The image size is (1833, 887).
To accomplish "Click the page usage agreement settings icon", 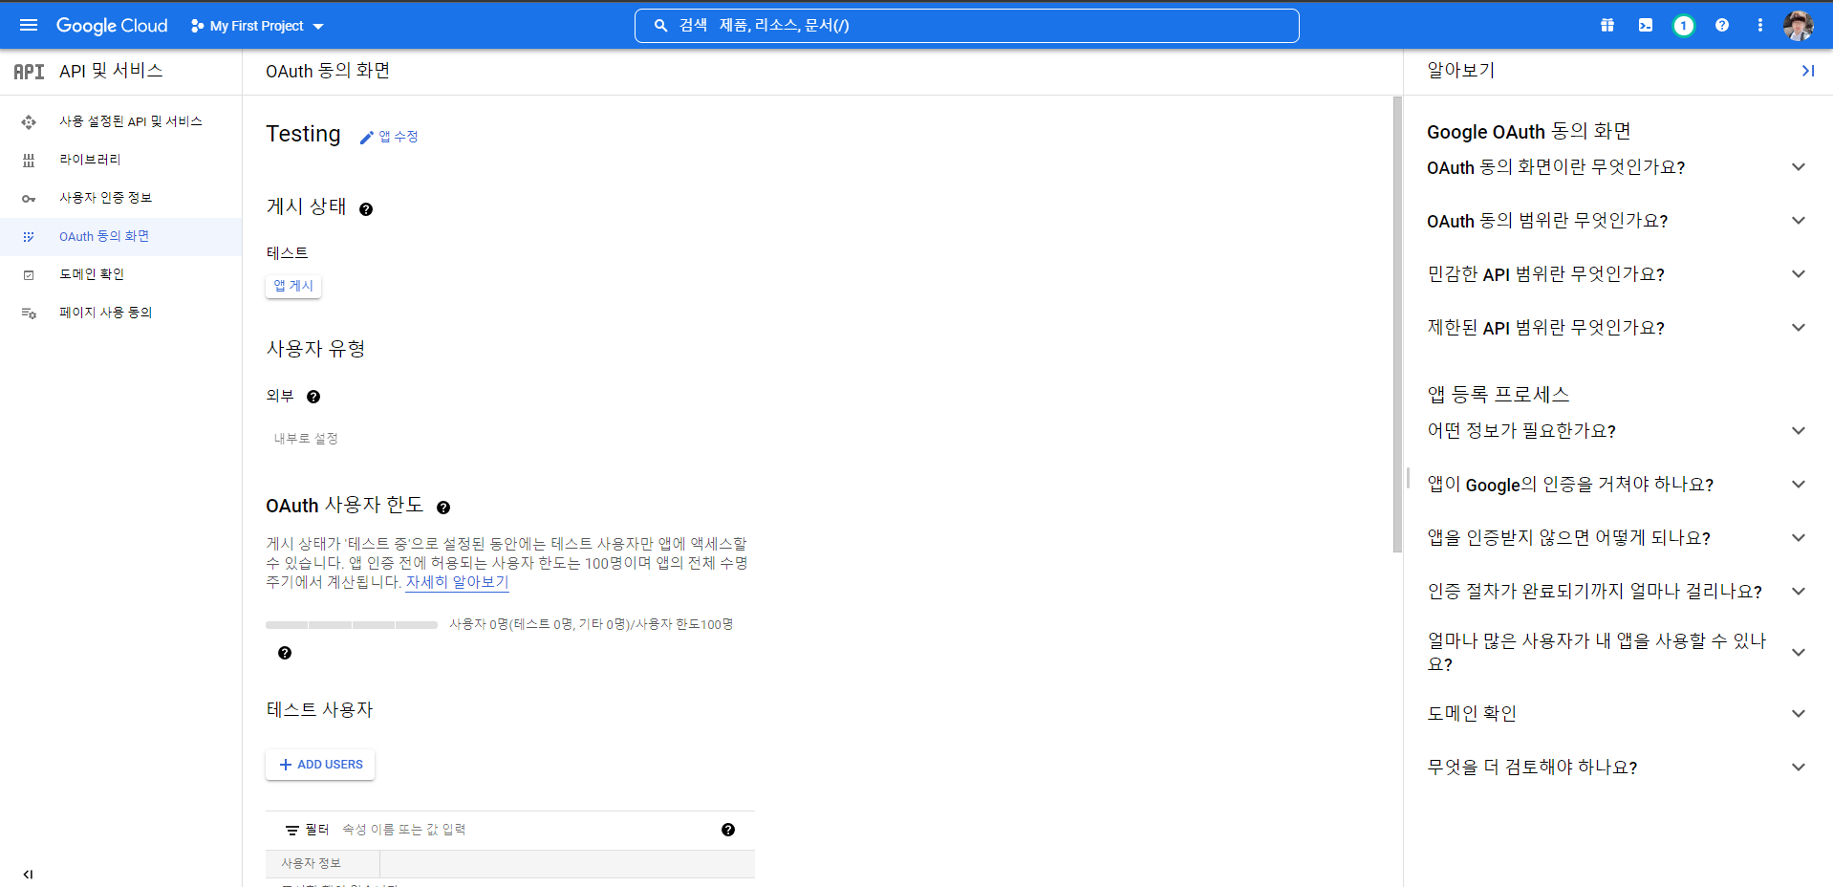I will pyautogui.click(x=29, y=314).
